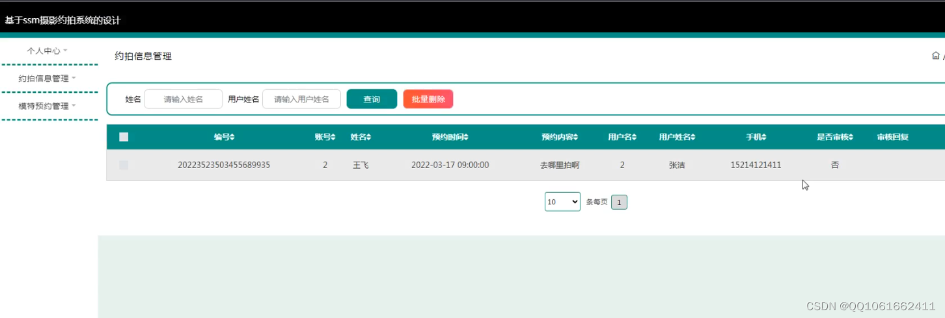Check the row checkbox for 王飞
Image resolution: width=945 pixels, height=318 pixels.
[x=124, y=165]
